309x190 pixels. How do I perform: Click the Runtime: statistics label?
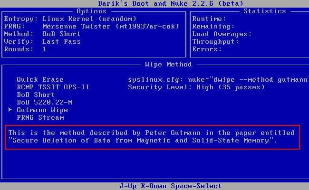[209, 19]
